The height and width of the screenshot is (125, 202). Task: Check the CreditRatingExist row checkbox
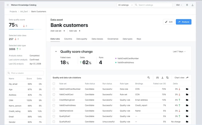54,100
